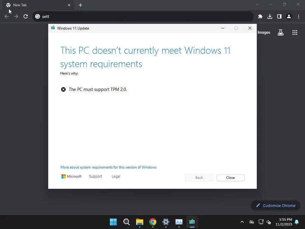Click the muted volume tray icon
The height and width of the screenshot is (229, 305).
tap(269, 222)
